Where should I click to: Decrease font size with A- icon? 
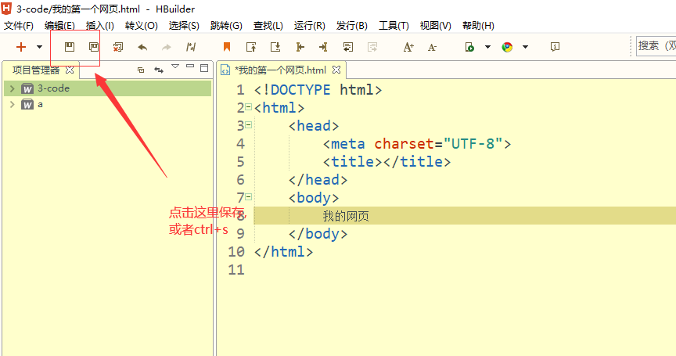click(432, 48)
